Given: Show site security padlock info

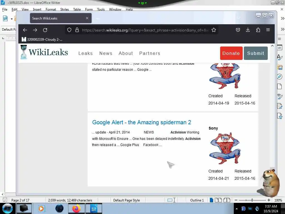Looking at the screenshot, I should click(x=77, y=30).
